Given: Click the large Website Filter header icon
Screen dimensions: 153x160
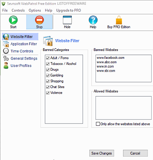Looking at the screenshot, I should pyautogui.click(x=48, y=41).
